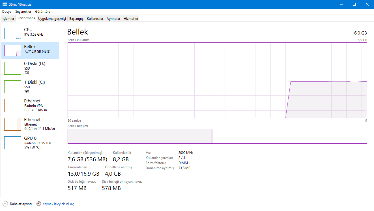Click the Form faktörü: label

tap(156, 163)
